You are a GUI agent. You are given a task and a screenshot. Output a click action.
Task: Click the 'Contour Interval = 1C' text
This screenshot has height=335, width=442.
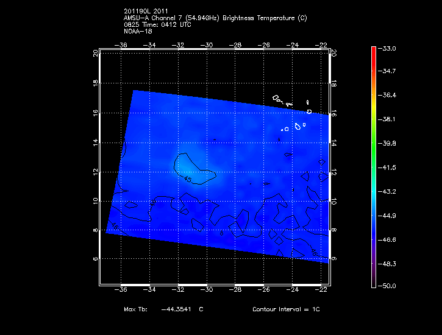tap(286, 310)
